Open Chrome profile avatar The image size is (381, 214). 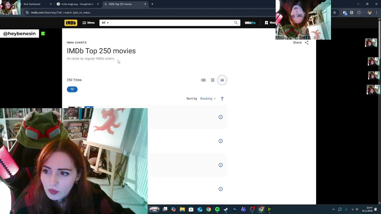click(370, 12)
